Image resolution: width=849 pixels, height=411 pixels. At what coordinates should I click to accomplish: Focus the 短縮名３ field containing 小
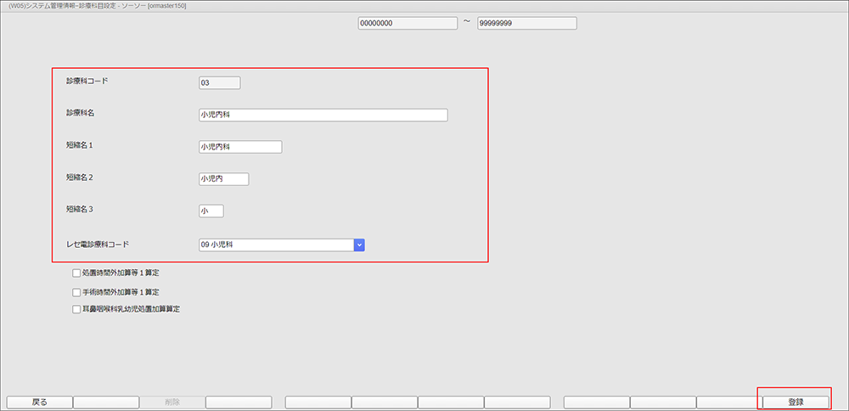point(211,211)
